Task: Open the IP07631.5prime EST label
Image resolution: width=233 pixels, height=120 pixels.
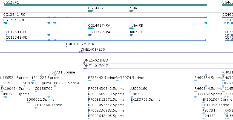Action: pos(67,83)
